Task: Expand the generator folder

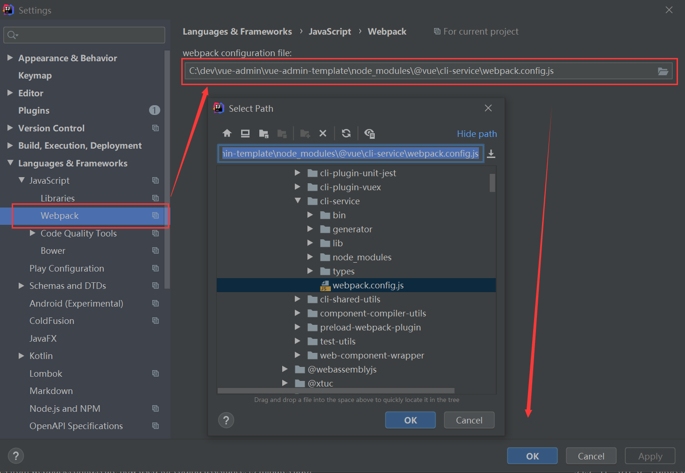Action: [310, 229]
